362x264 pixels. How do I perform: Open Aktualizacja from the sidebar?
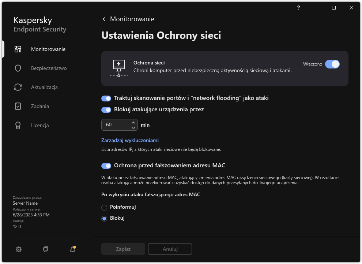point(18,87)
